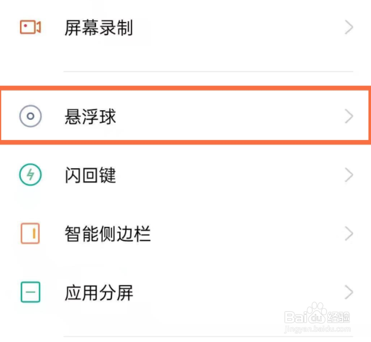Viewport: 371px width, 342px height.
Task: Click the orange highlight frame top edge
Action: pyautogui.click(x=185, y=88)
